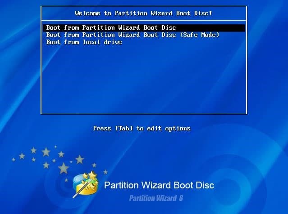Click the "Welcome to Partition Wizard Boot Disc!" title
288x214 pixels.
[143, 13]
